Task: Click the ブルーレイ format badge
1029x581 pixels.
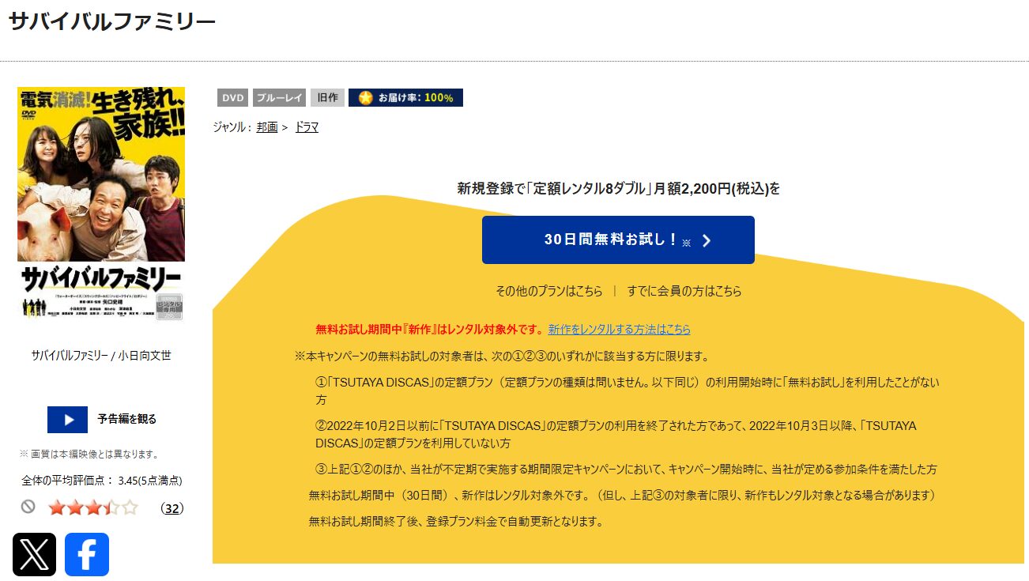Action: coord(280,98)
